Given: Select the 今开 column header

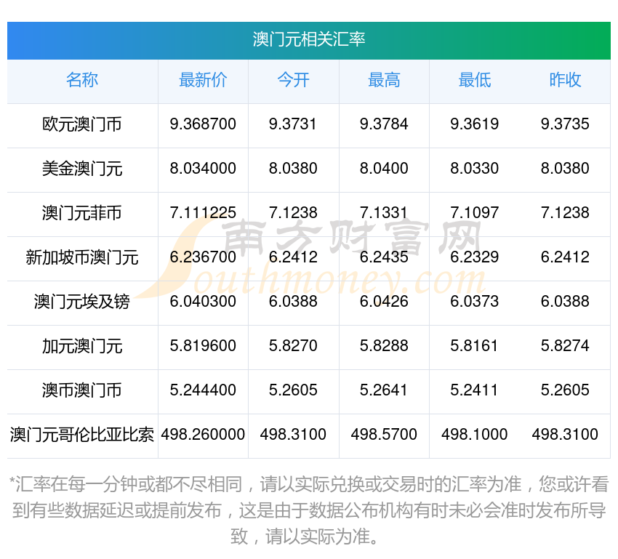Looking at the screenshot, I should click(293, 80).
